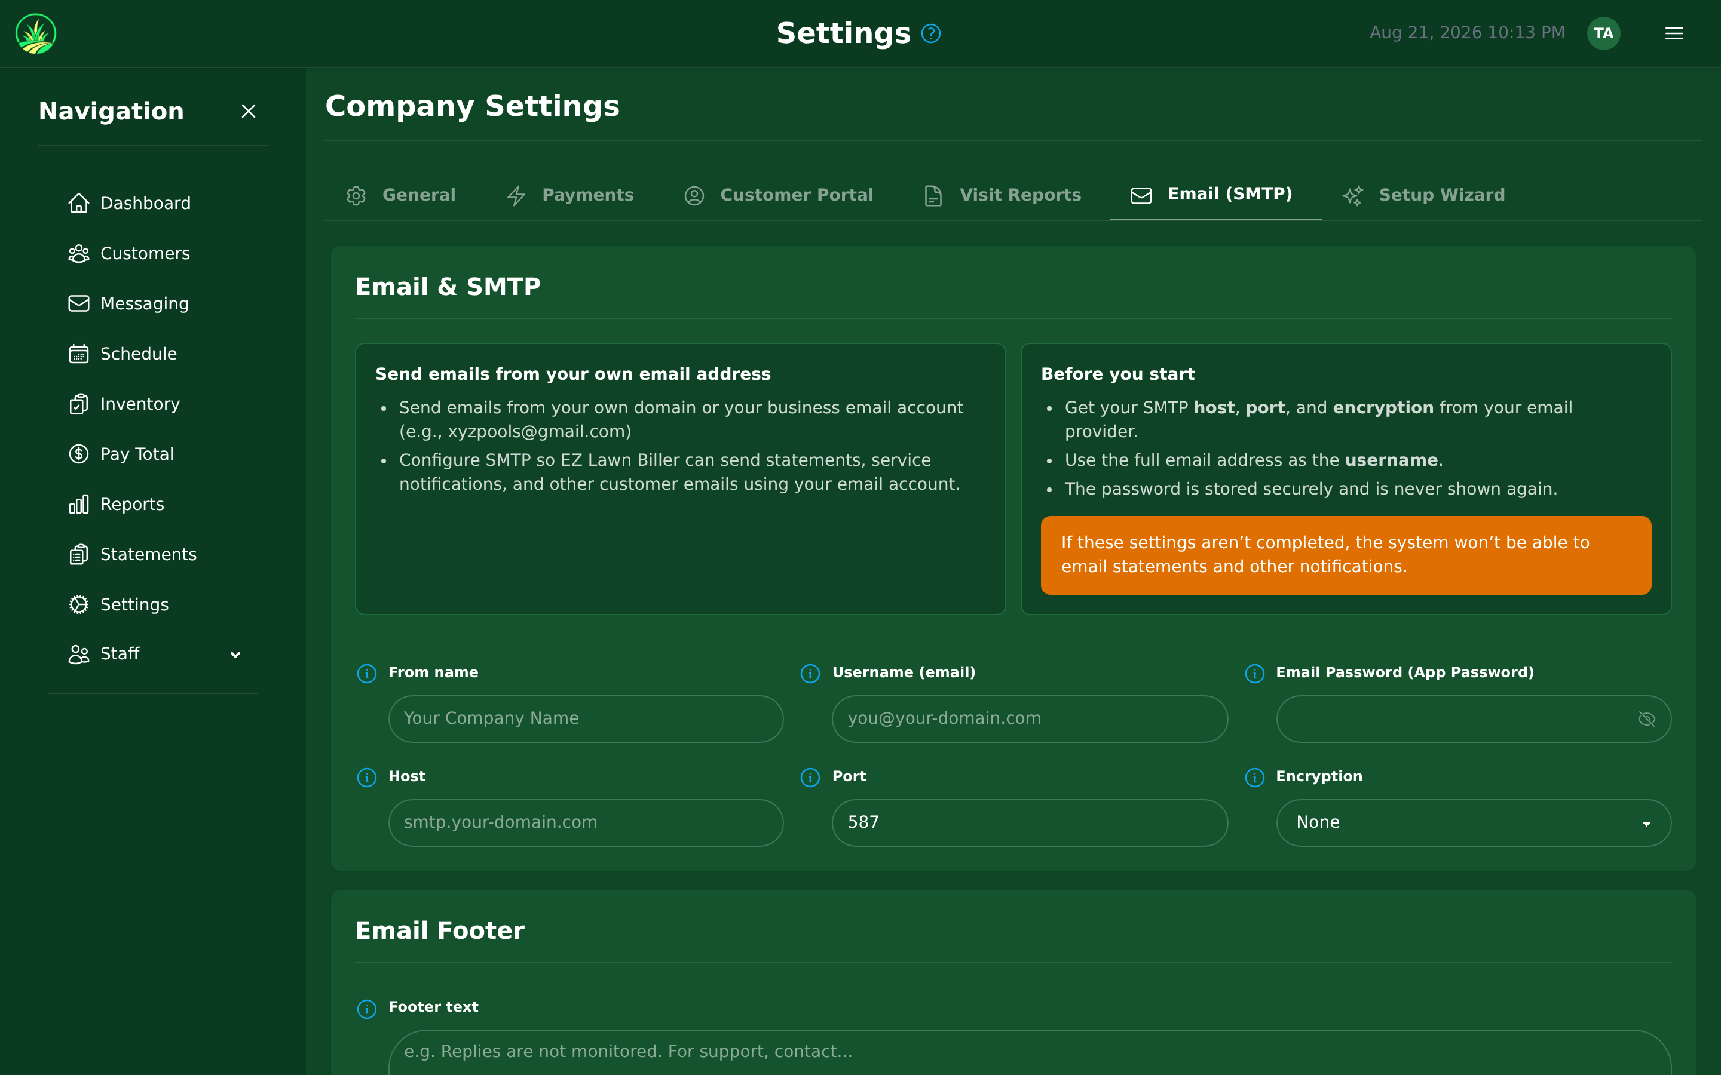Click the Schedule calendar icon
The height and width of the screenshot is (1075, 1721).
click(x=79, y=354)
